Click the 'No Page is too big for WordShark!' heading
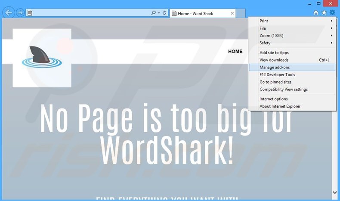This screenshot has height=201, width=340. (x=167, y=134)
